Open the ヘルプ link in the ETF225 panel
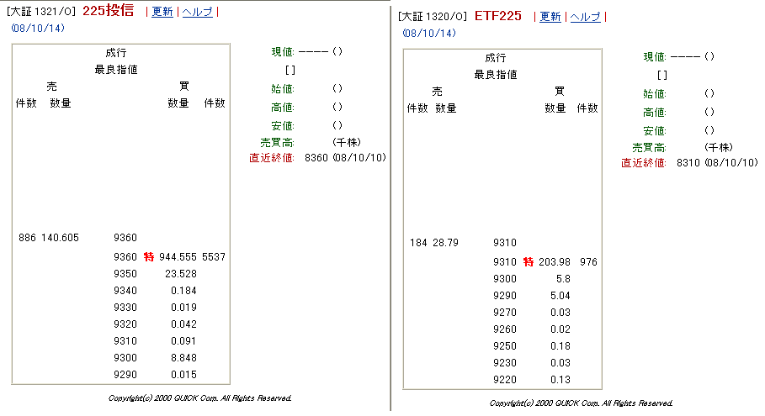This screenshot has width=765, height=416. (x=586, y=17)
